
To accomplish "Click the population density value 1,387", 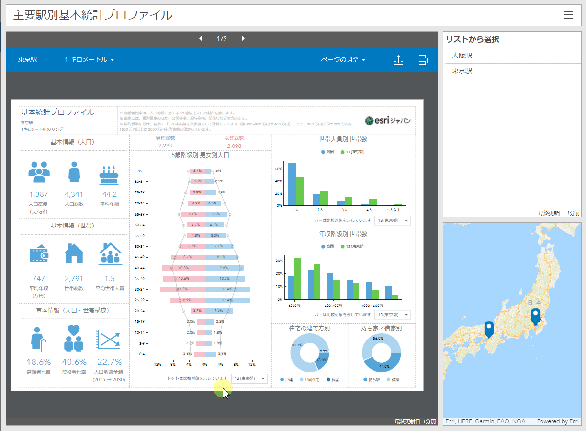I will pos(39,194).
